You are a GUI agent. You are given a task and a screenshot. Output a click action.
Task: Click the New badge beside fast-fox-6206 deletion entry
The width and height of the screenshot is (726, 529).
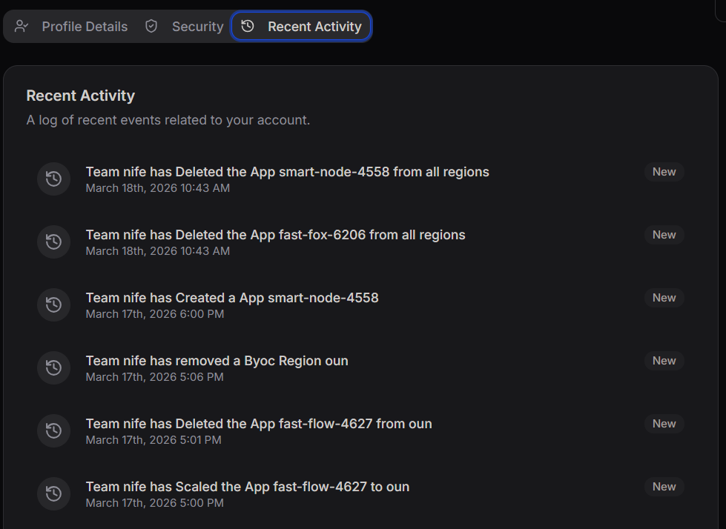click(663, 234)
